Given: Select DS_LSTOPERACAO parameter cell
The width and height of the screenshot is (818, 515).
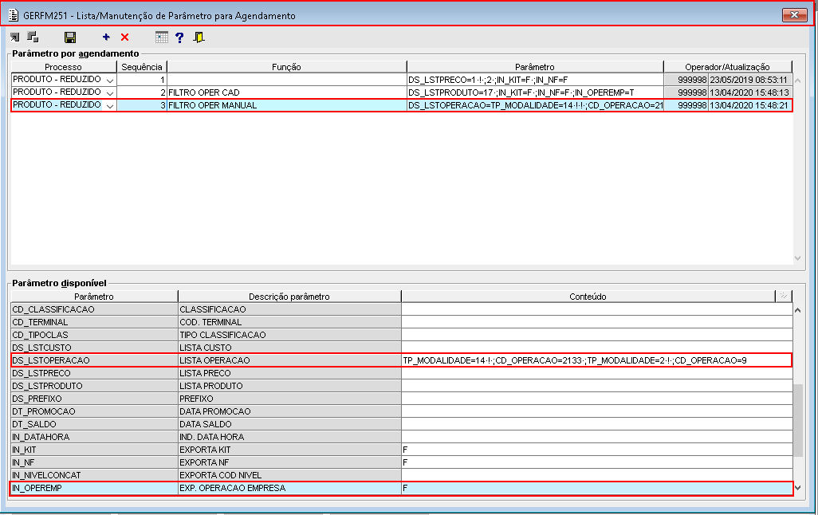Looking at the screenshot, I should (94, 360).
